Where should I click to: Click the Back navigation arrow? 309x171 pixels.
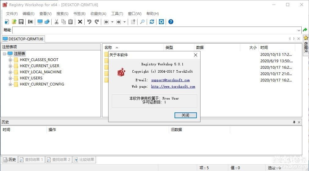pos(106,22)
